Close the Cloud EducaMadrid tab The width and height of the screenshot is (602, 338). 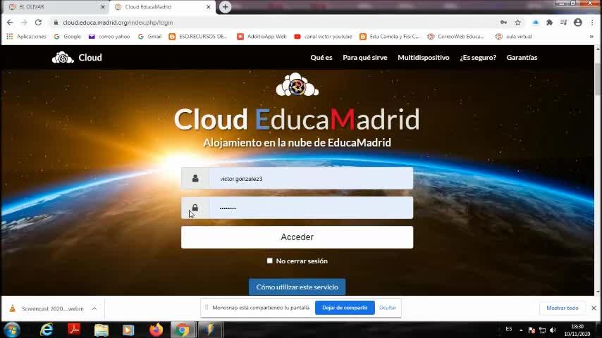(209, 7)
